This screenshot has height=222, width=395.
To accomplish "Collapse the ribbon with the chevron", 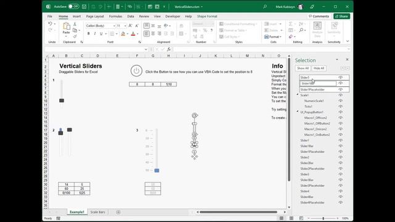I will pyautogui.click(x=347, y=41).
